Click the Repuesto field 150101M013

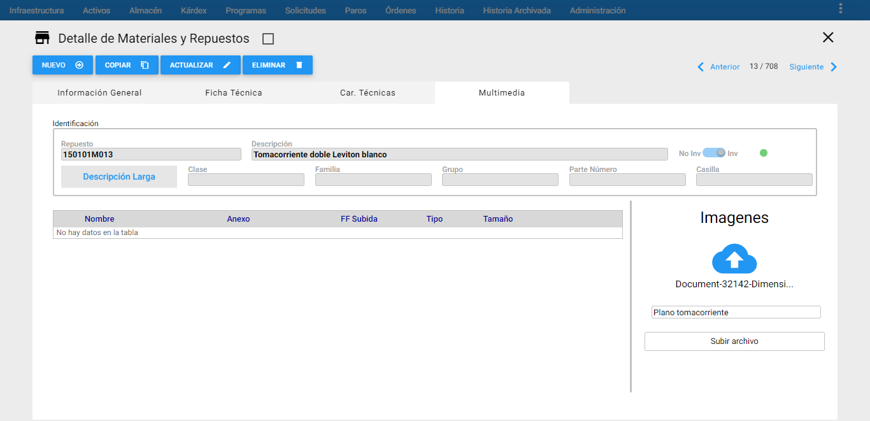point(151,154)
